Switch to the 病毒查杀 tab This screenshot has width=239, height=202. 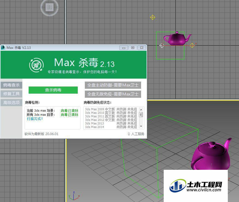click(11, 85)
